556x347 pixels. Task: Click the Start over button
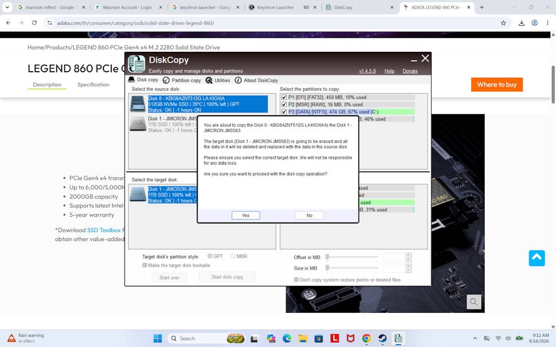[169, 278]
